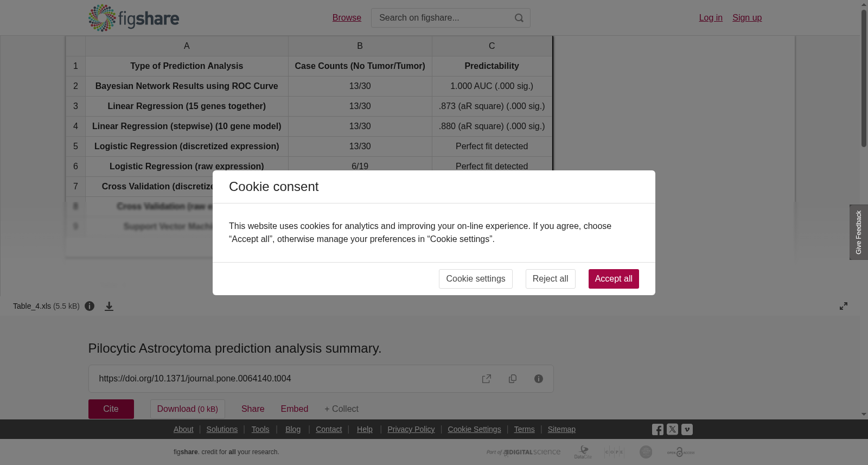This screenshot has height=465, width=868.
Task: Click the Open Access logo
Action: (681, 452)
